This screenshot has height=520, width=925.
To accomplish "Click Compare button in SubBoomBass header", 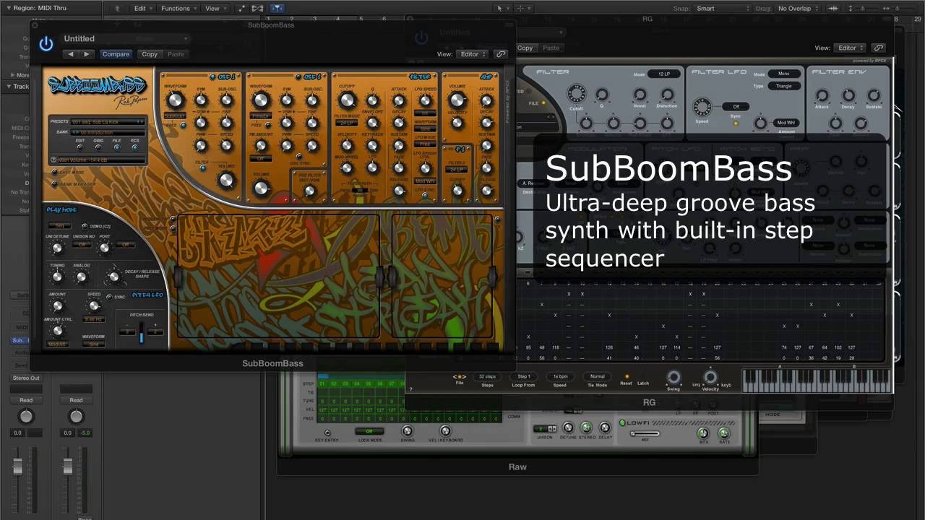I will tap(116, 54).
